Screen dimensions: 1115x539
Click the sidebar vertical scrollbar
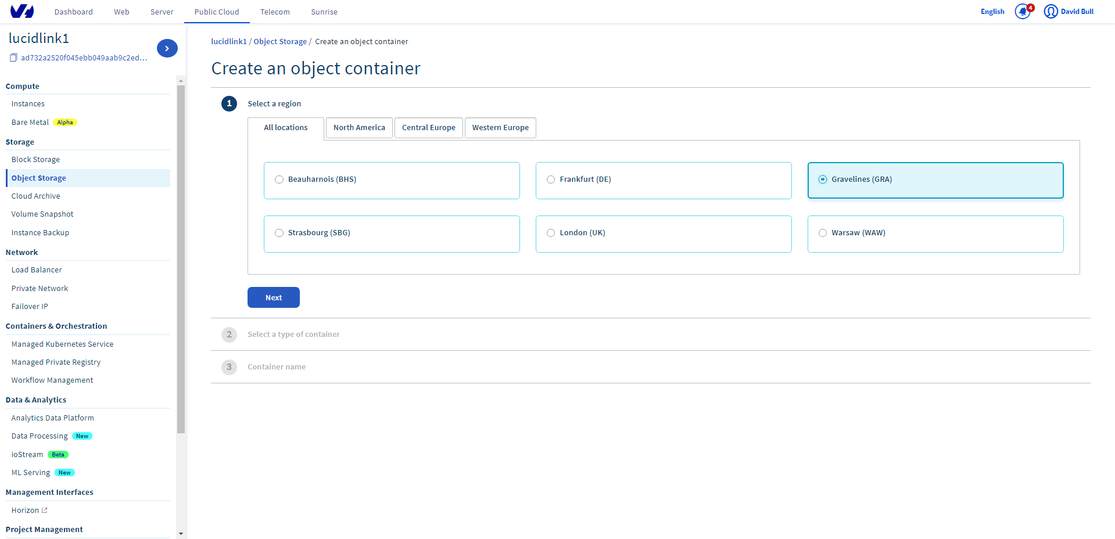pos(181,259)
